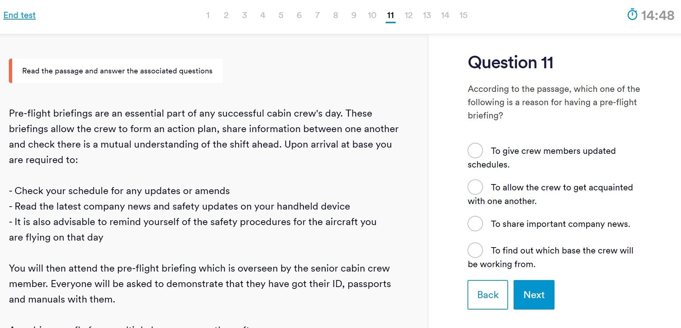Open question 14
Viewport: 681px width, 328px height.
[445, 15]
